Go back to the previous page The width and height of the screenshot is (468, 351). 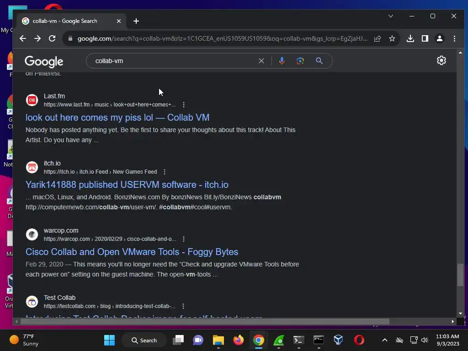[x=23, y=38]
